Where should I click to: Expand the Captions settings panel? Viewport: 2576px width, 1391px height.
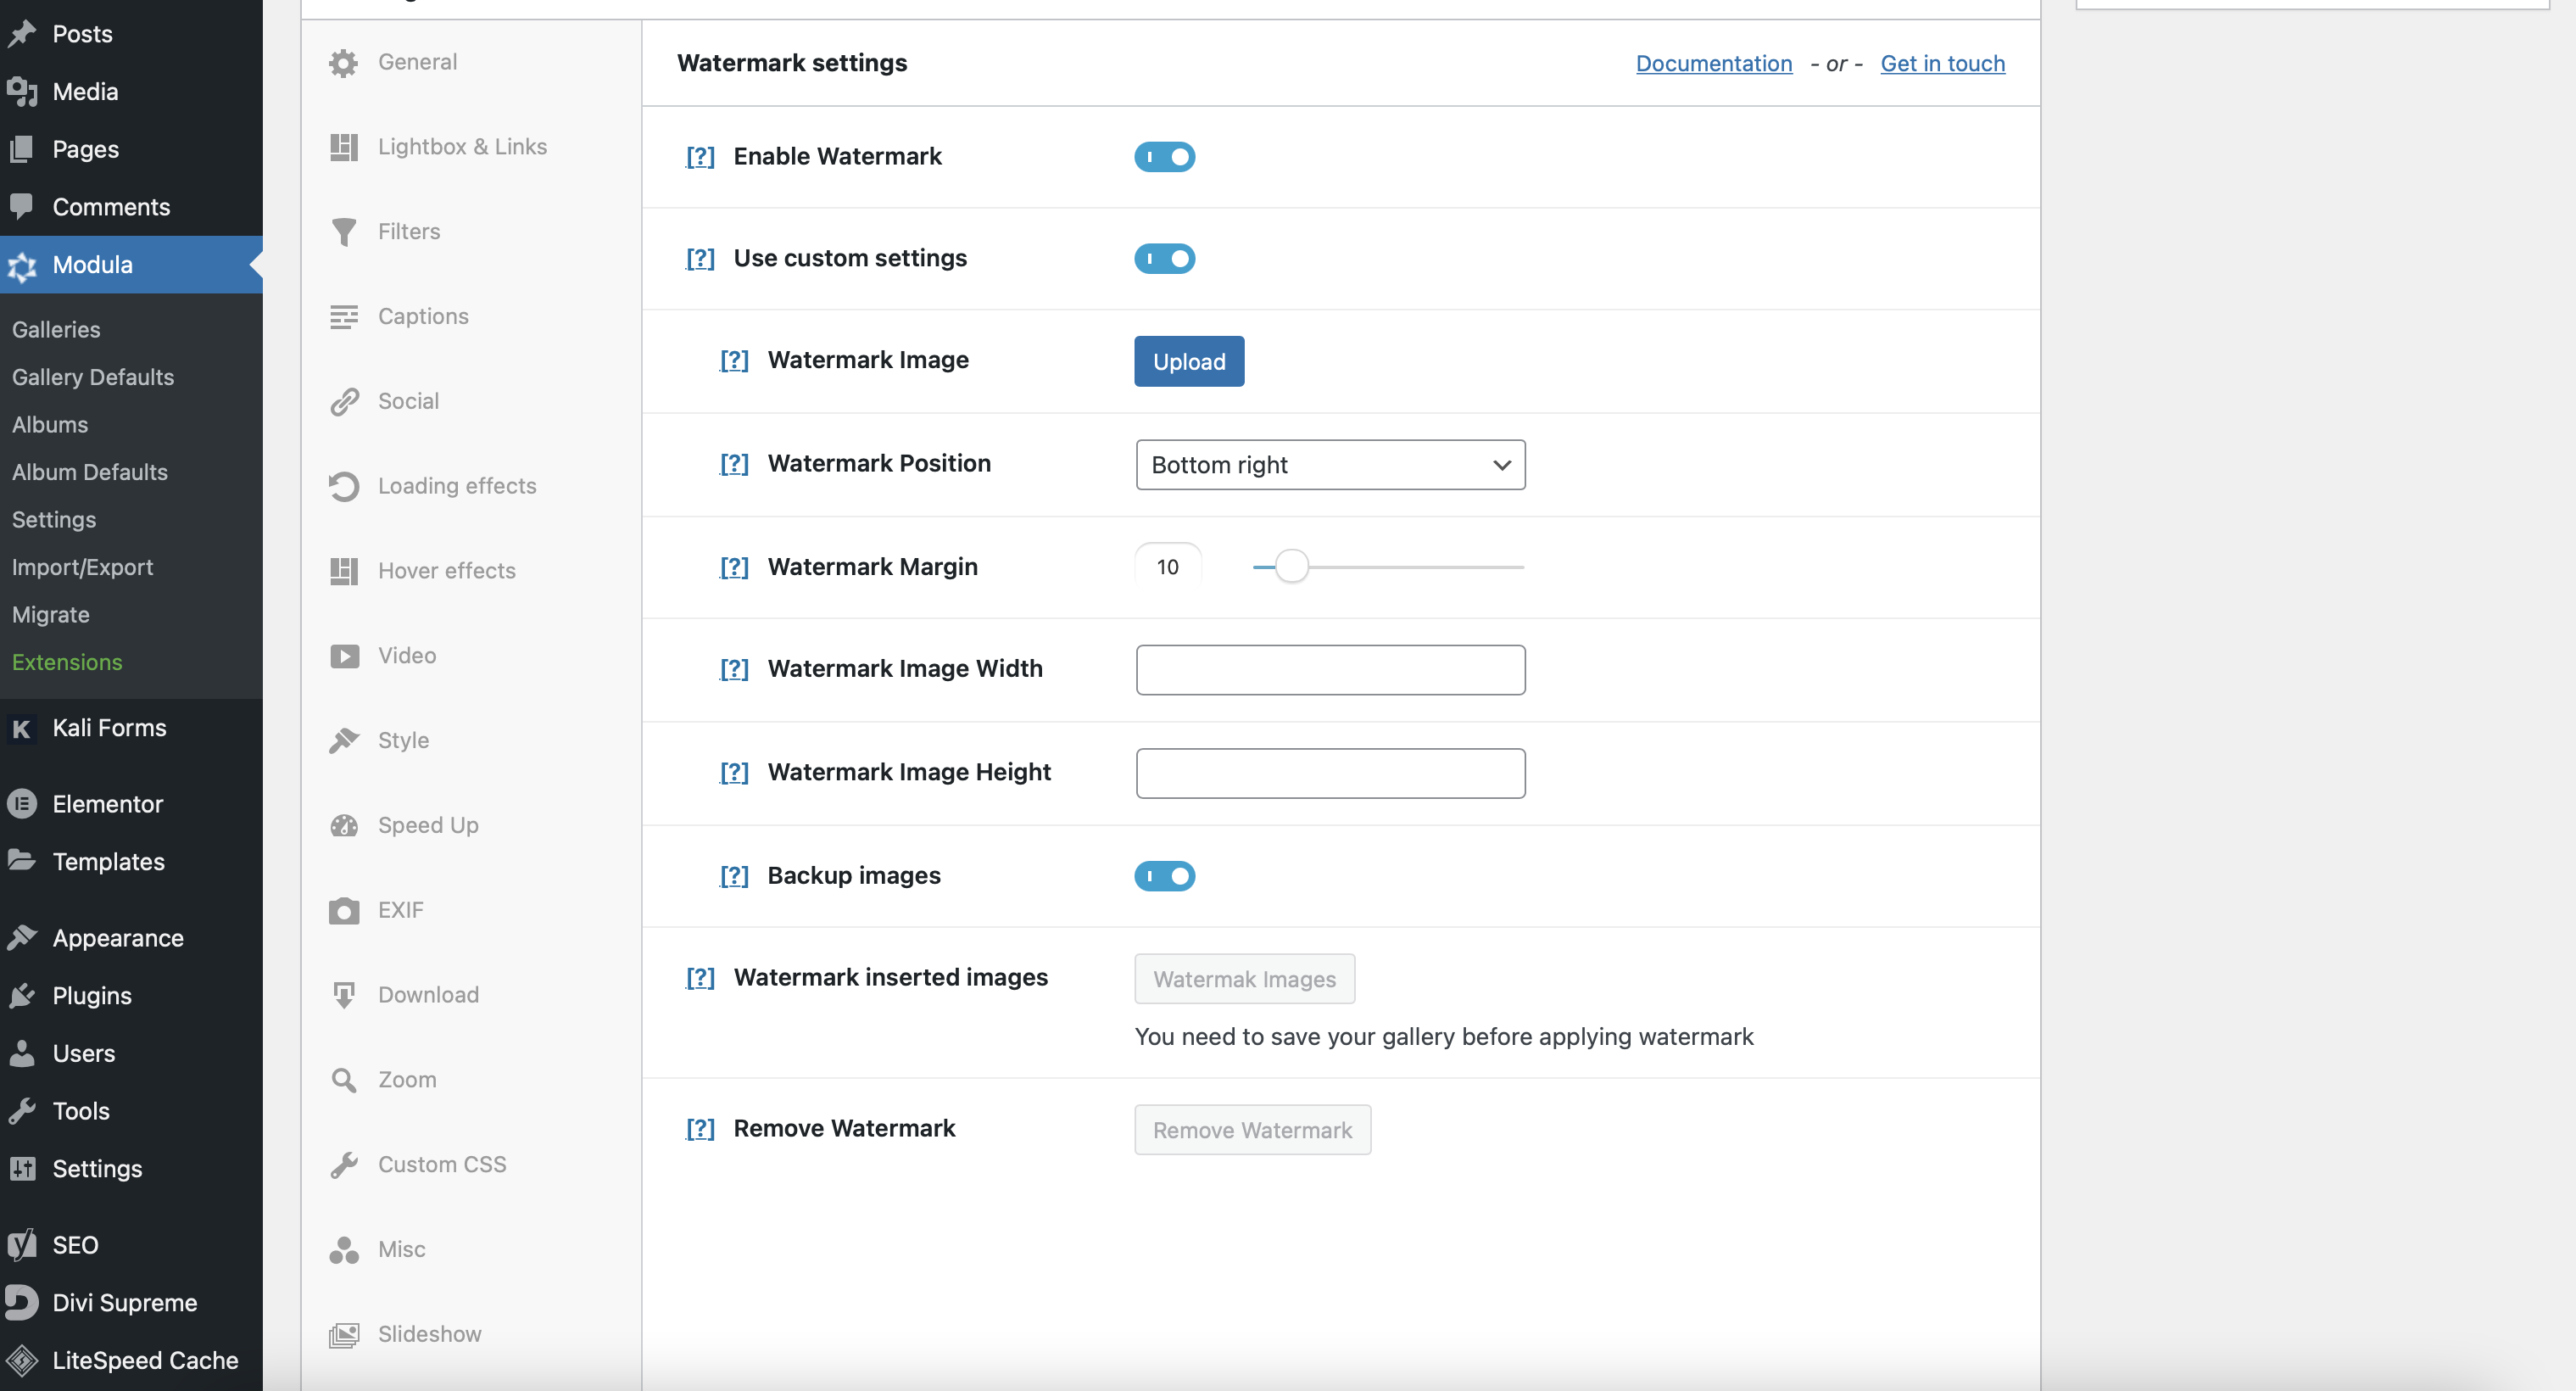click(x=423, y=316)
